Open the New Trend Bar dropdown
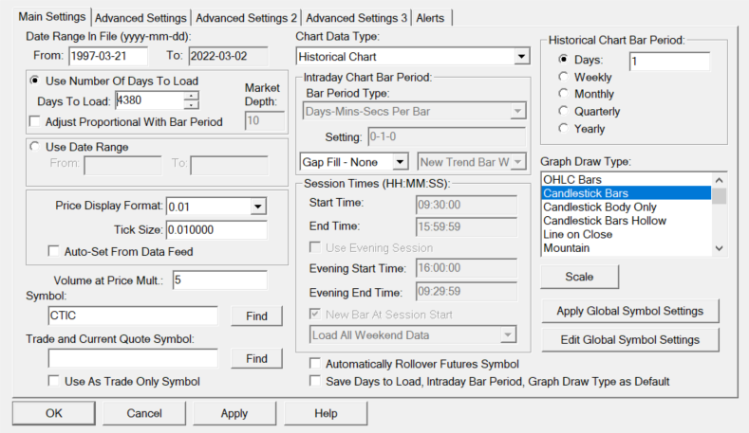 517,162
